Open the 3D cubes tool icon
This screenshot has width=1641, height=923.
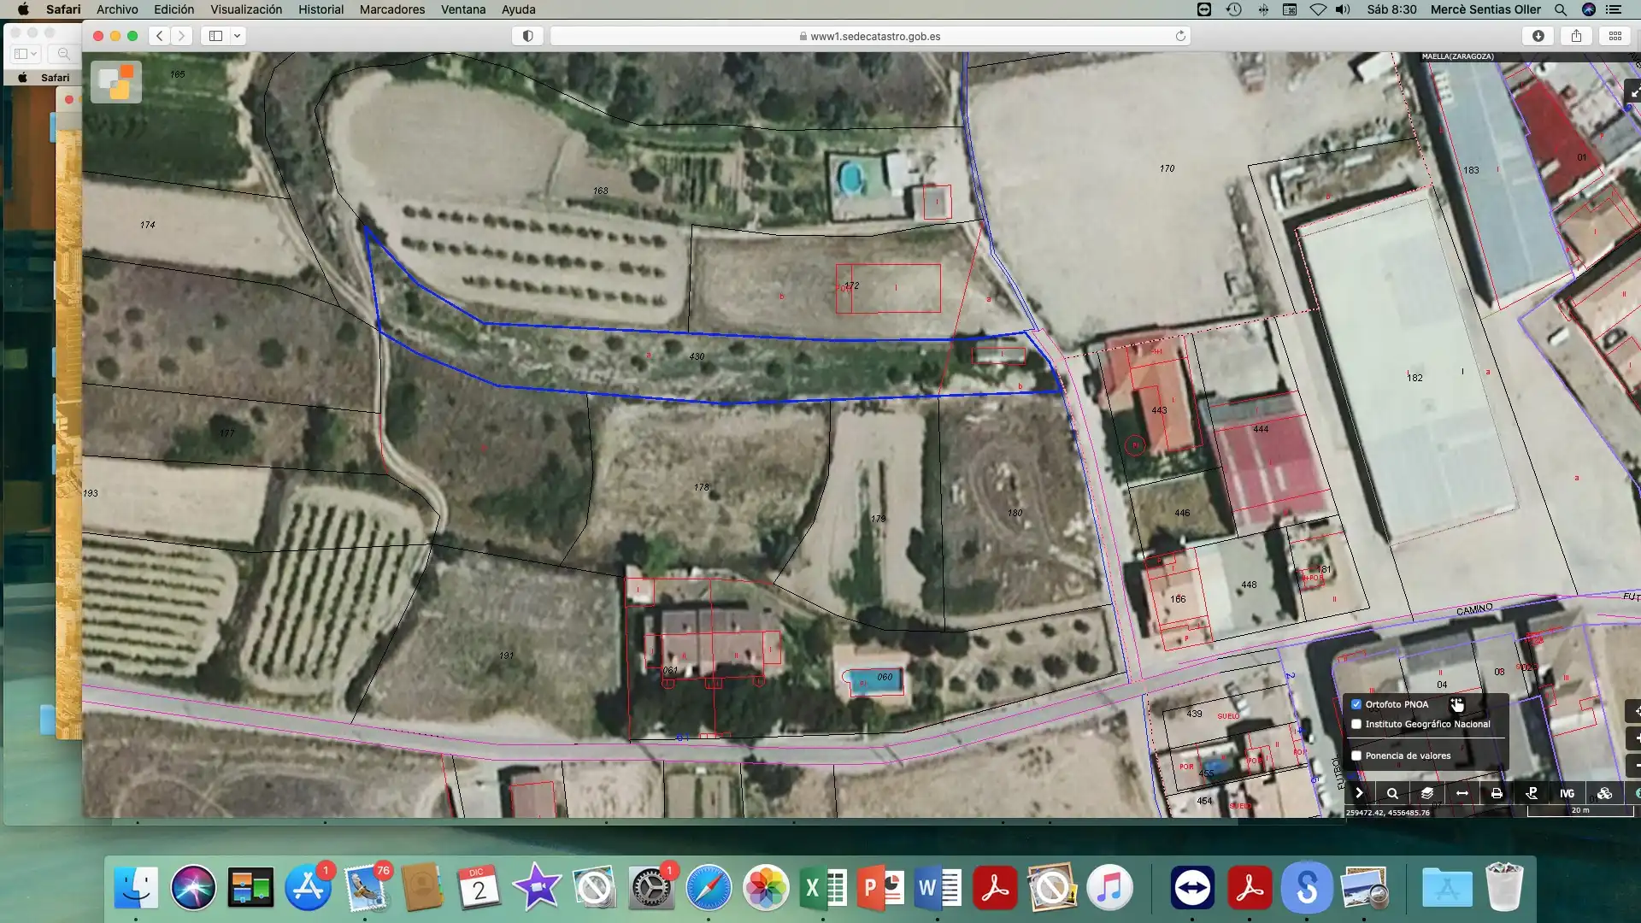(1604, 793)
